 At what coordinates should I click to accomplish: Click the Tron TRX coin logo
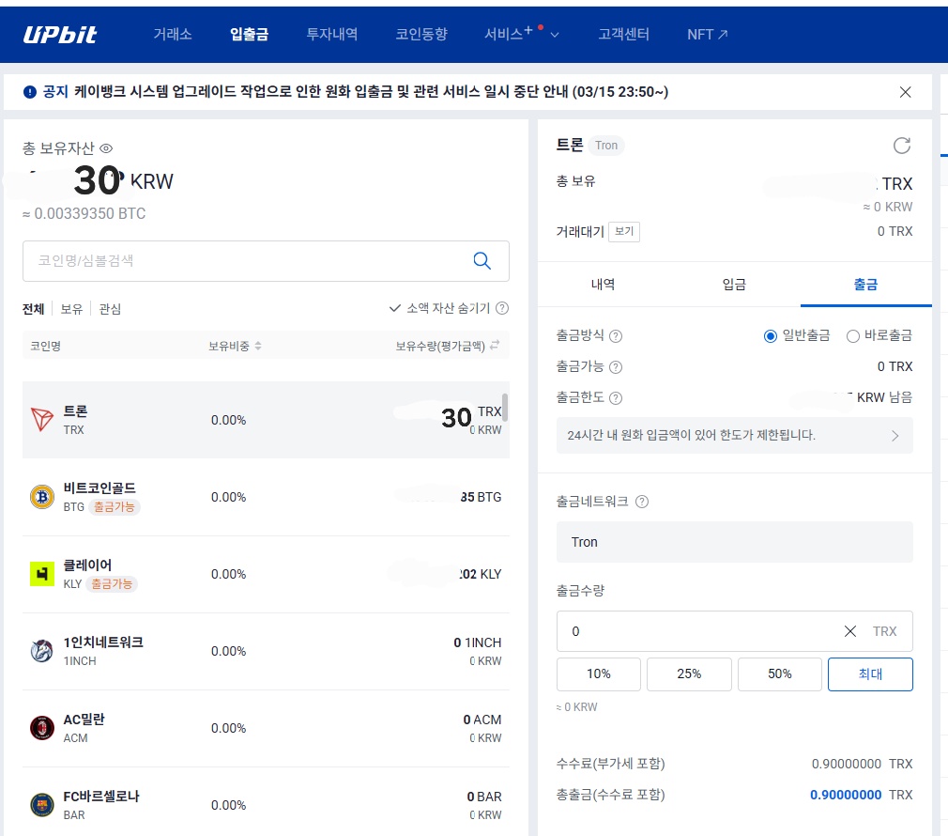(41, 419)
